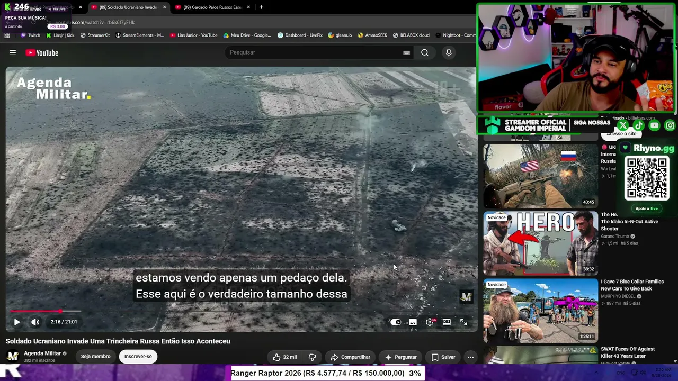Screen dimensions: 678x381
Task: Click the ENG language indicator in taskbar
Action: pyautogui.click(x=621, y=373)
